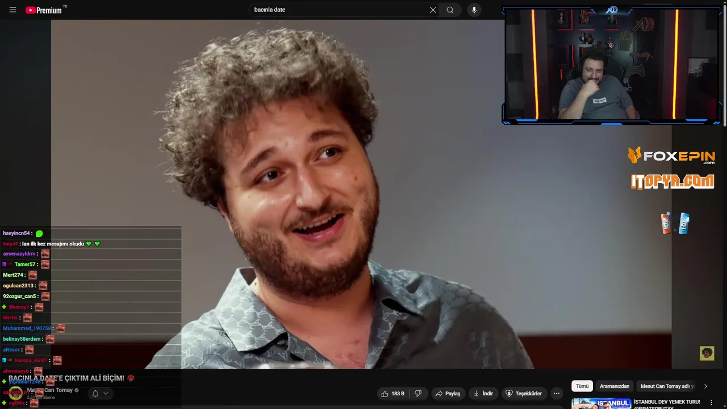Click the drink cans sponsor image
The width and height of the screenshot is (727, 409).
[x=675, y=223]
